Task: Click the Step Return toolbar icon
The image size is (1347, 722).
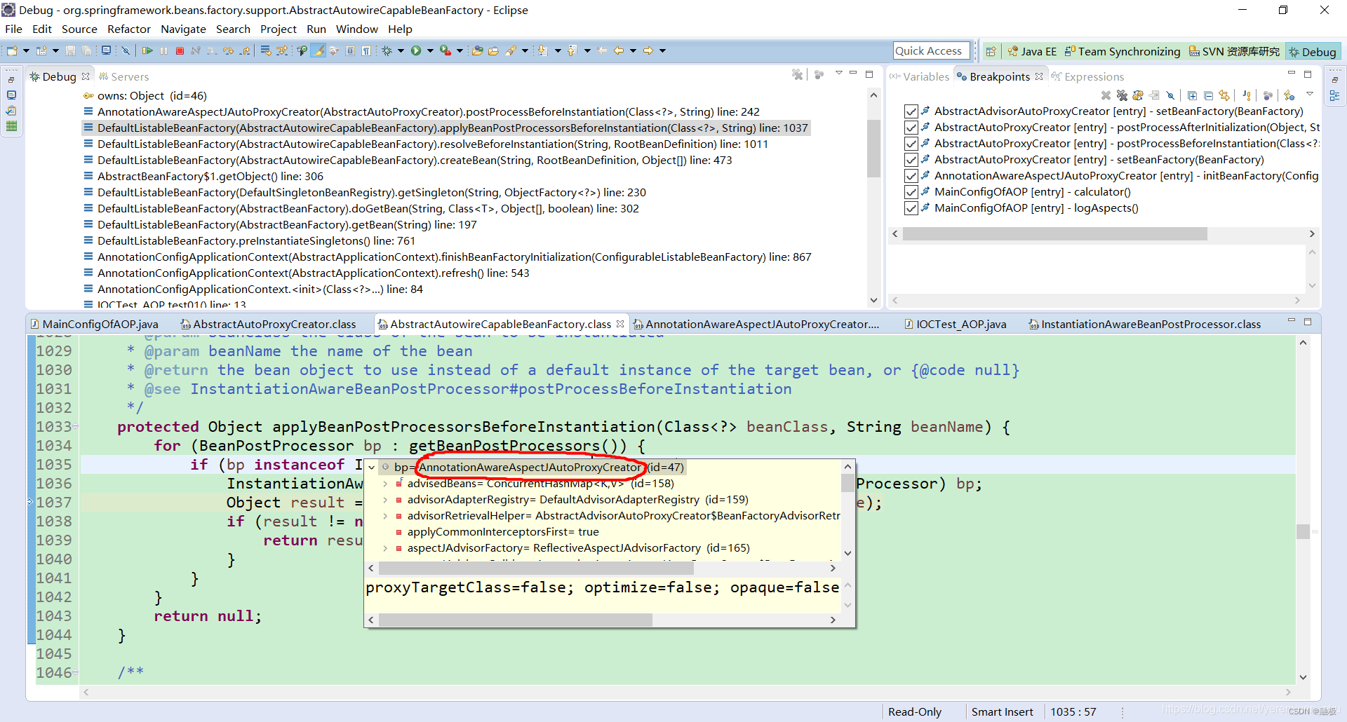Action: coord(245,50)
